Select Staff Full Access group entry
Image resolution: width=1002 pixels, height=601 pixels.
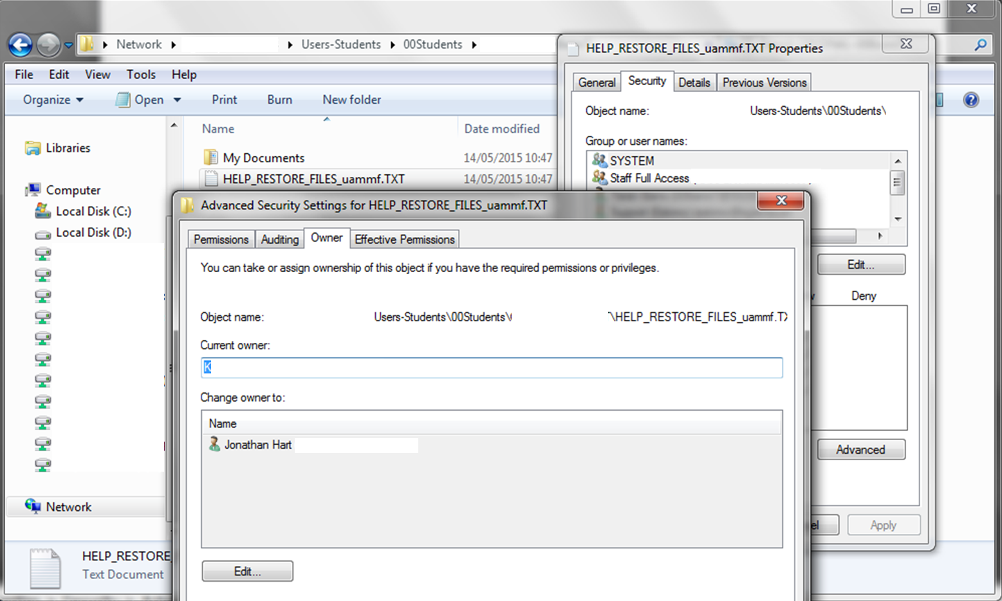tap(641, 178)
